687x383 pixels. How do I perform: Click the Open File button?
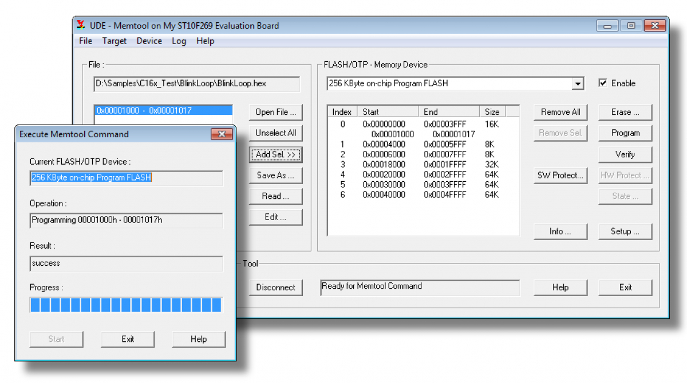[x=275, y=112]
